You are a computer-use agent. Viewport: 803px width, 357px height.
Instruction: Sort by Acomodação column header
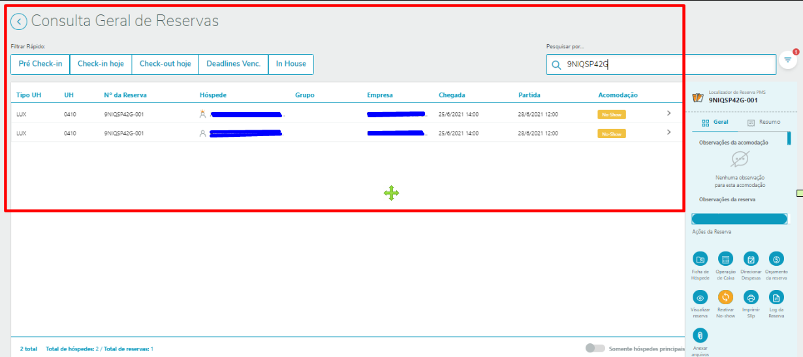(618, 95)
